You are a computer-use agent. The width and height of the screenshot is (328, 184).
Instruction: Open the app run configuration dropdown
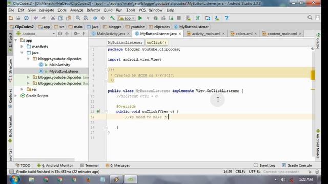pyautogui.click(x=127, y=18)
